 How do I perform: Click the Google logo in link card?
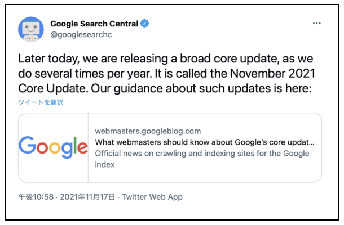coord(54,148)
